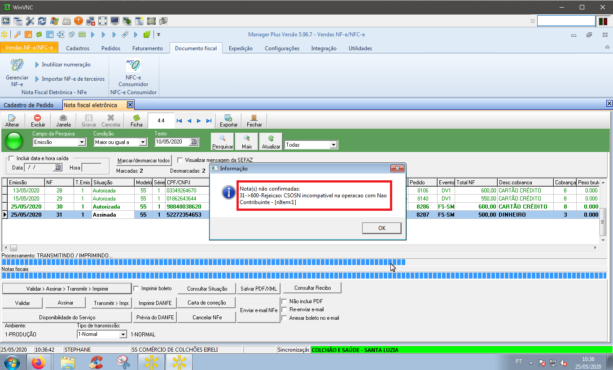This screenshot has height=370, width=613.
Task: Click the Exportar toolbar icon
Action: click(x=228, y=118)
